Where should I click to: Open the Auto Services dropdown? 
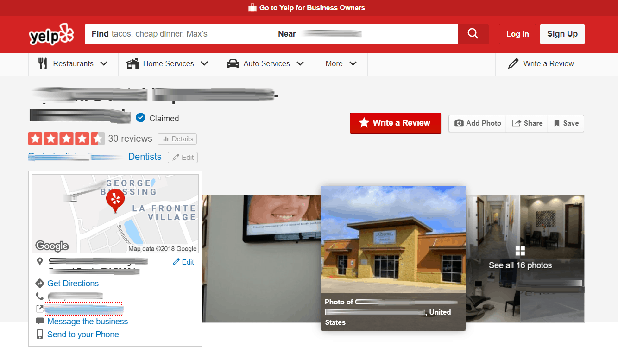click(266, 64)
